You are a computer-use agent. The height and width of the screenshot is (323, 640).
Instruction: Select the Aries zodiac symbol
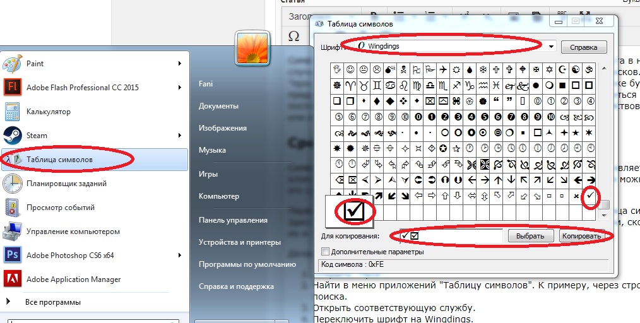(350, 86)
